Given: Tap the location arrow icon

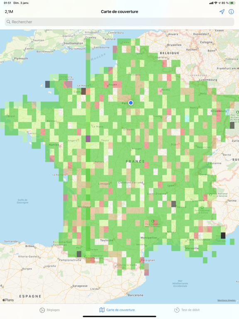Looking at the screenshot, I should click(x=222, y=12).
